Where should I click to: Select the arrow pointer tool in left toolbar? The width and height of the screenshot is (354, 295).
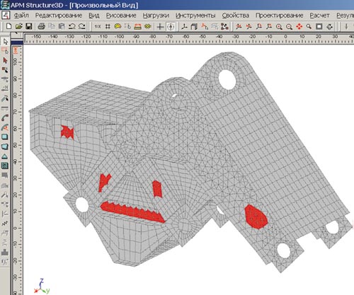[x=5, y=42]
